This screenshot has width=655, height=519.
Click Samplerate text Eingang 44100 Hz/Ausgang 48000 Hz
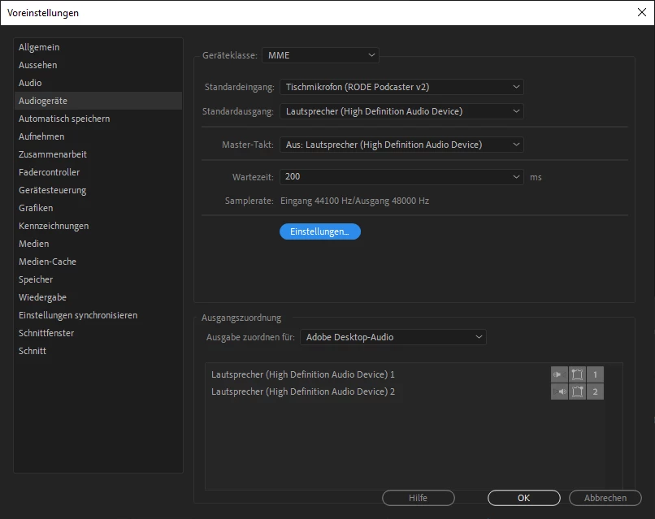[x=354, y=201]
